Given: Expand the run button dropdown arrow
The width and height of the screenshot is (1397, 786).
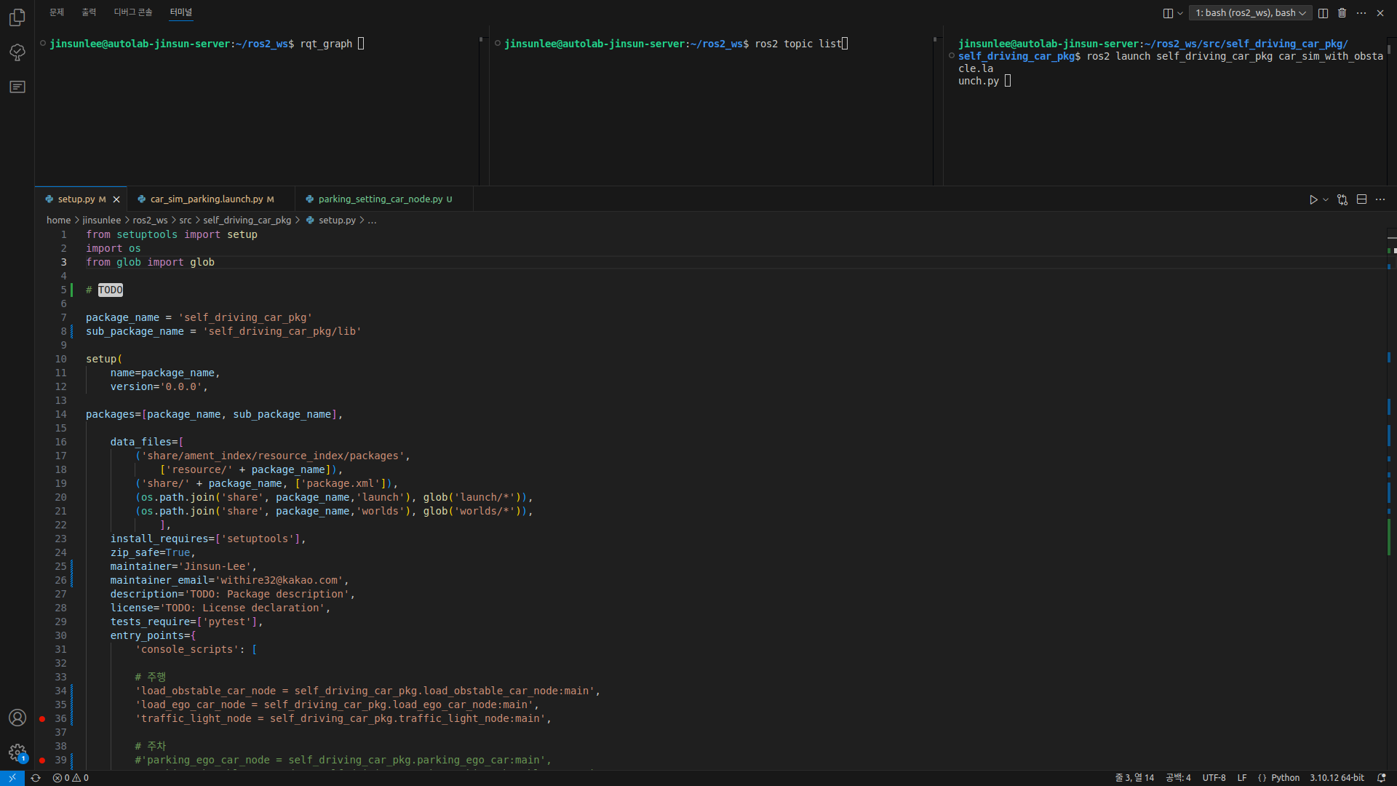Looking at the screenshot, I should (1326, 199).
